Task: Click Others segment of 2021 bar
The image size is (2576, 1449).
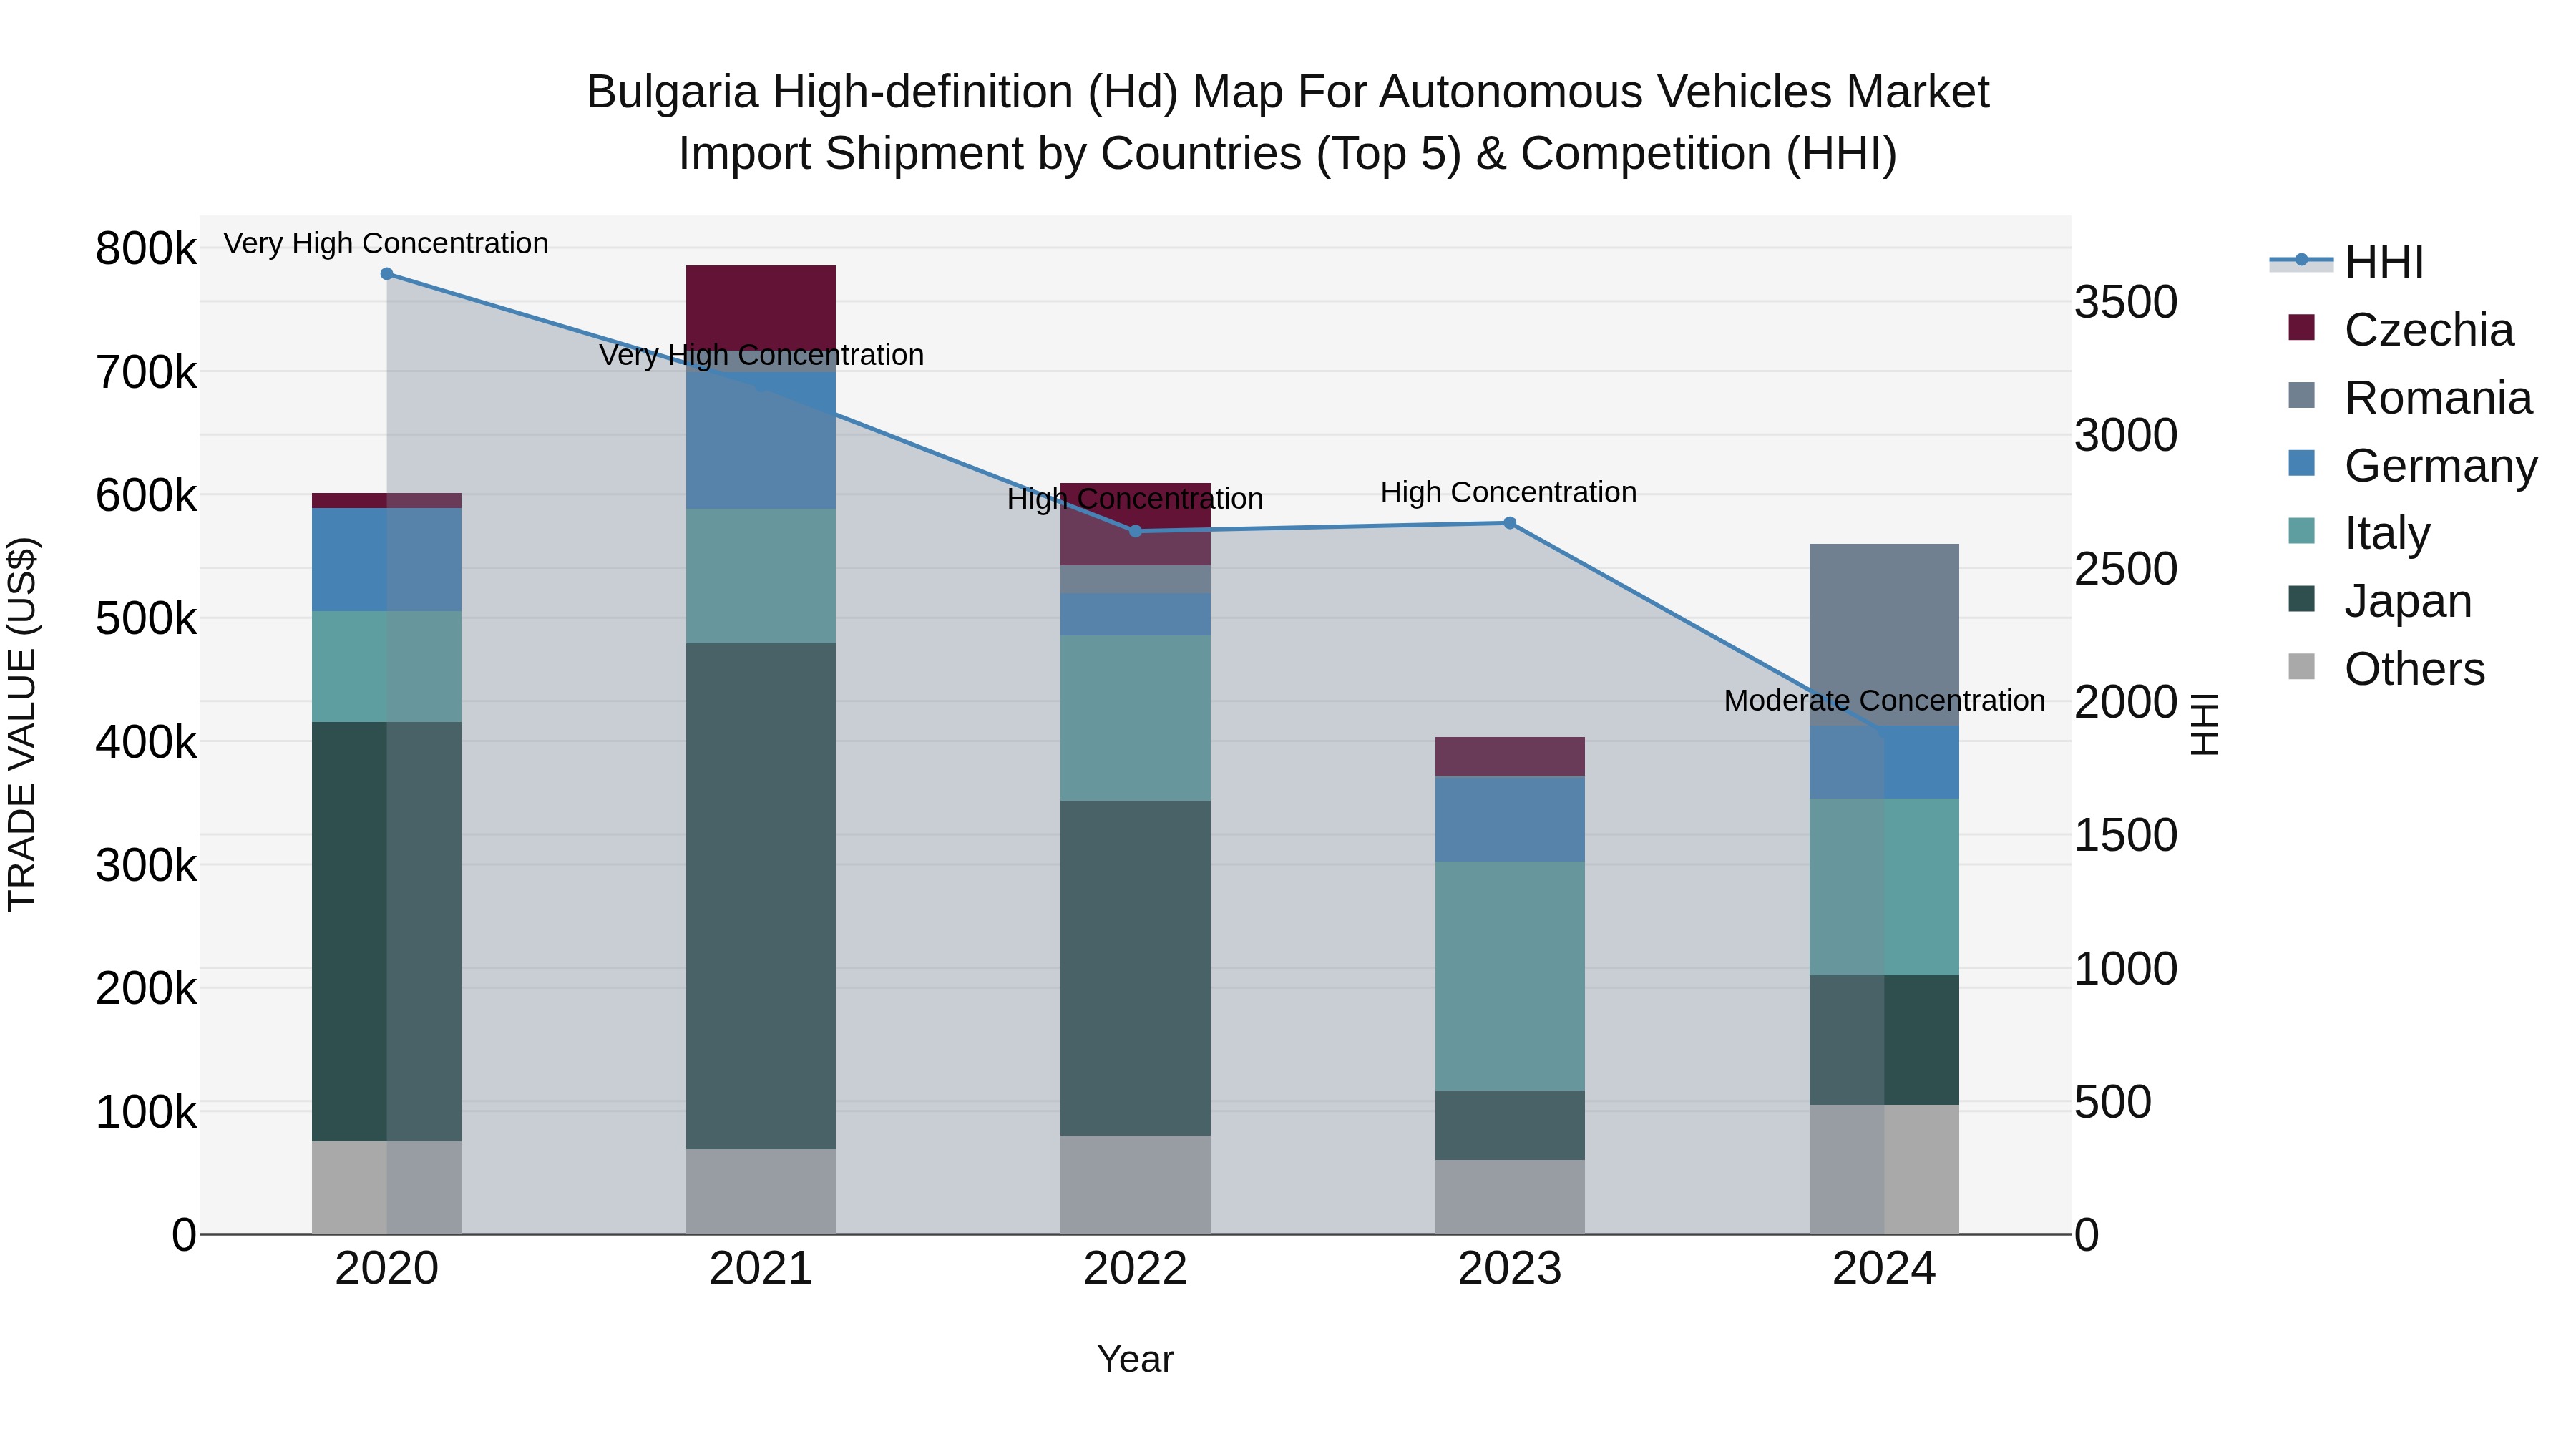Action: (x=761, y=1191)
